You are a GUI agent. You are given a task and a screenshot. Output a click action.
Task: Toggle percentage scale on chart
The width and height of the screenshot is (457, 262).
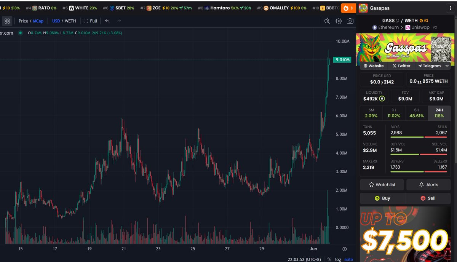[329, 259]
